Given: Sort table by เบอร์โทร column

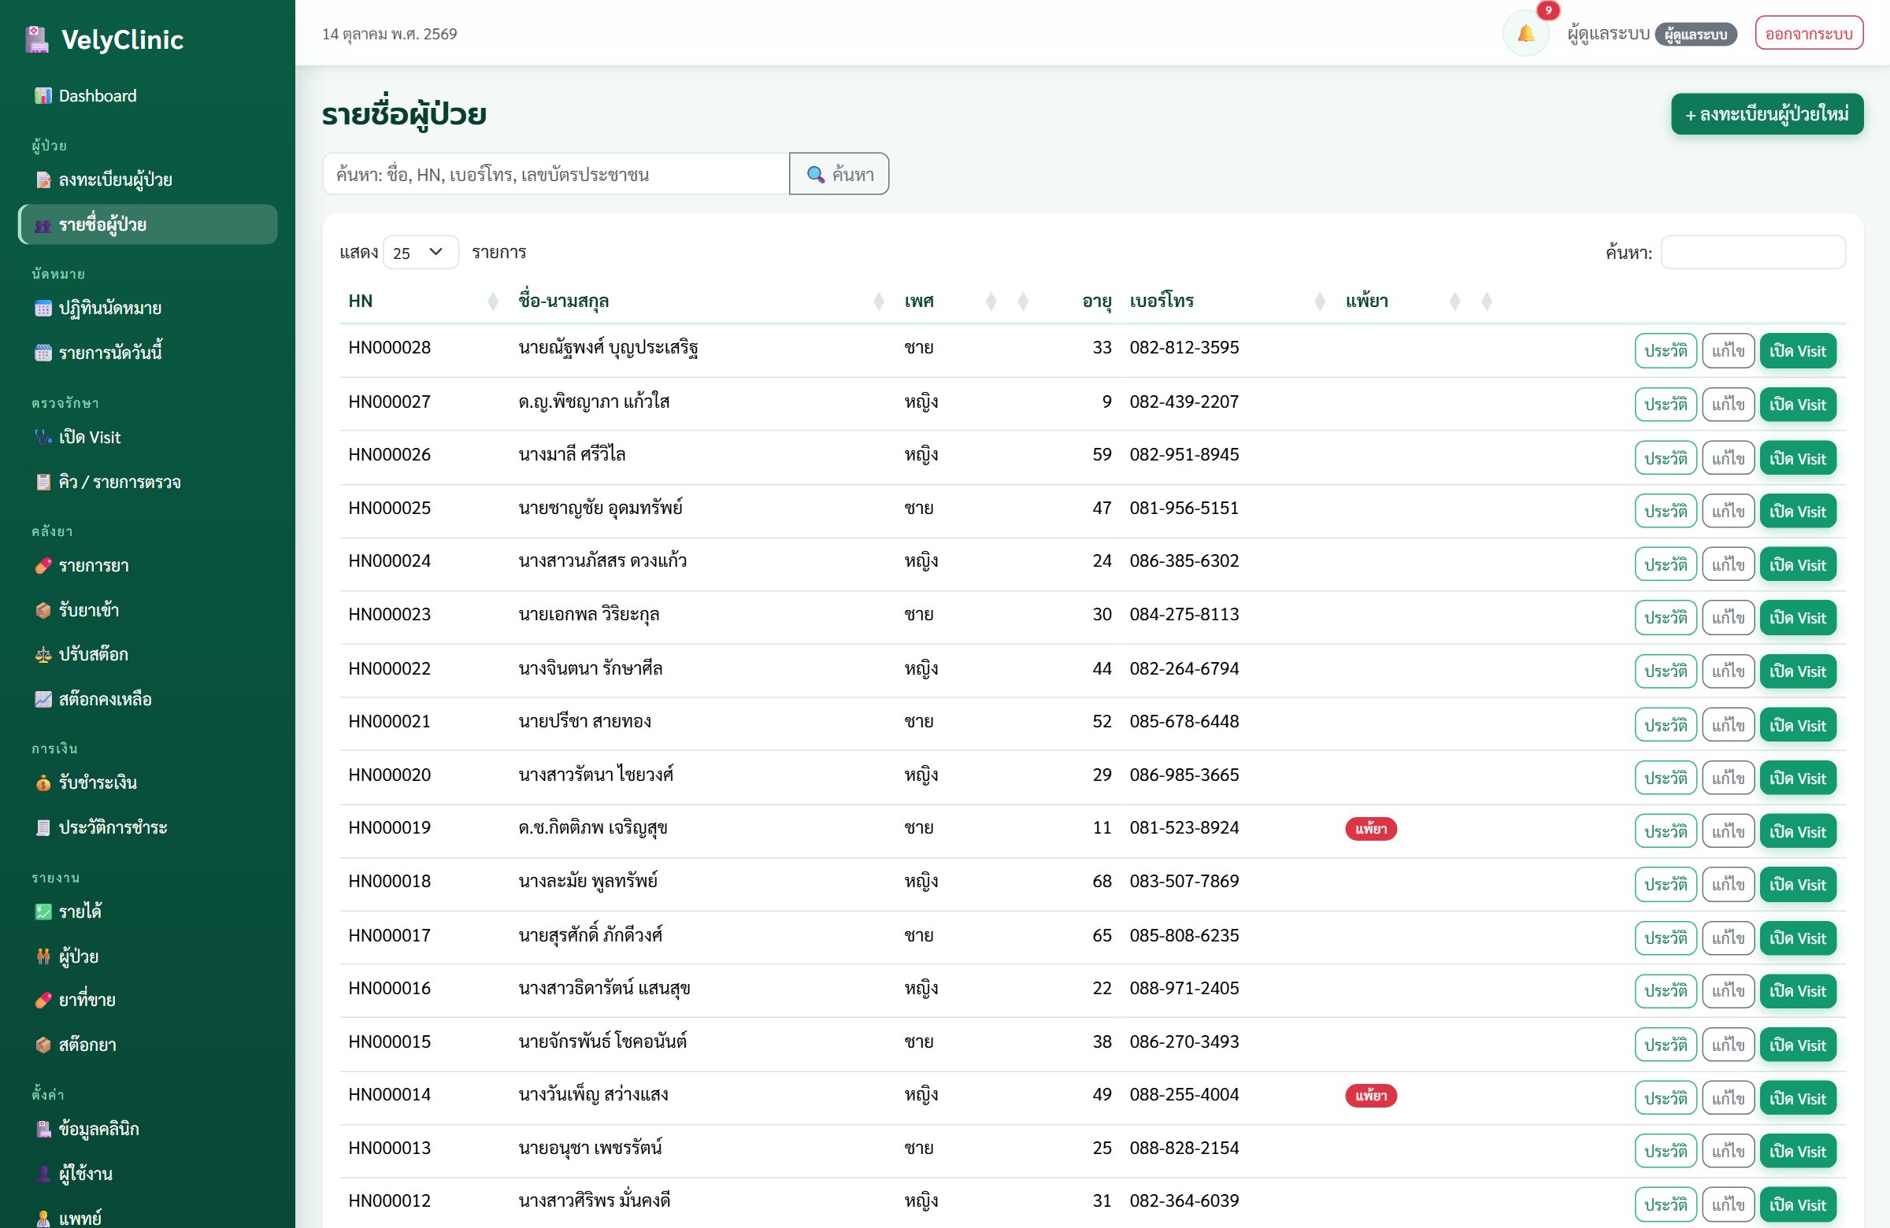Looking at the screenshot, I should 1228,301.
